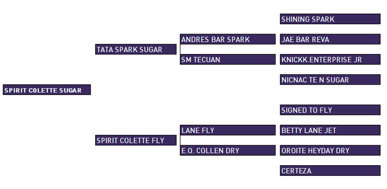Click the TATA SPARK SUGAR sire box
Image resolution: width=387 pixels, height=189 pixels.
tap(136, 49)
